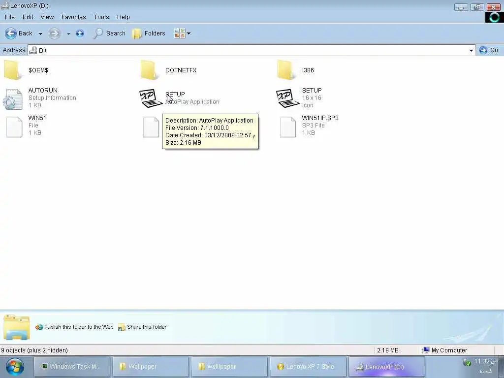Click the Go button

point(489,50)
